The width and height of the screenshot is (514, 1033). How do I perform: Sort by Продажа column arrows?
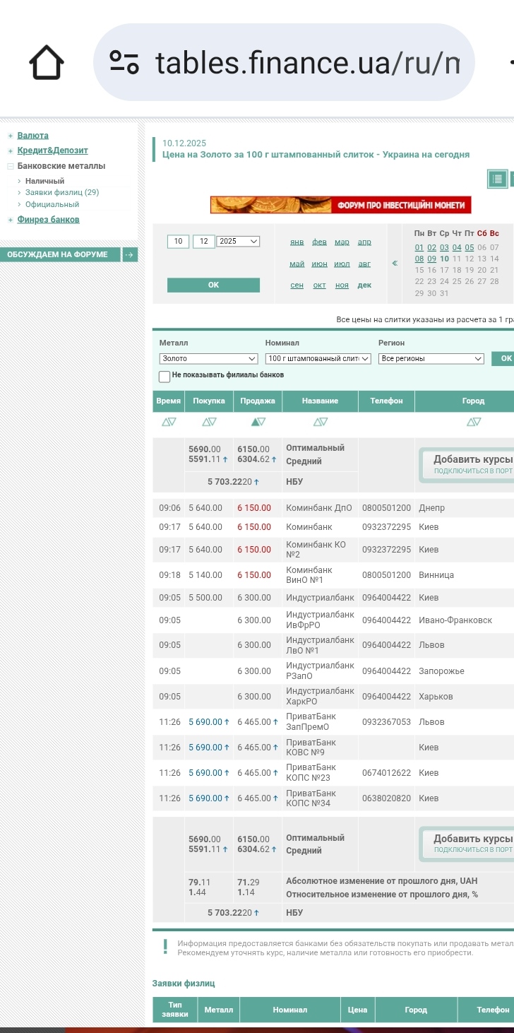click(x=258, y=422)
